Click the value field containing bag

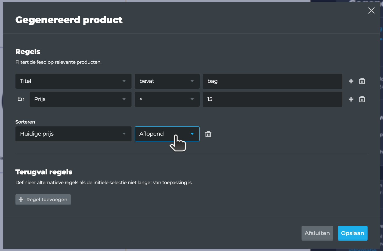click(272, 81)
